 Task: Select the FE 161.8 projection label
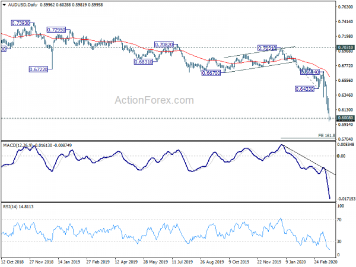pos(327,136)
